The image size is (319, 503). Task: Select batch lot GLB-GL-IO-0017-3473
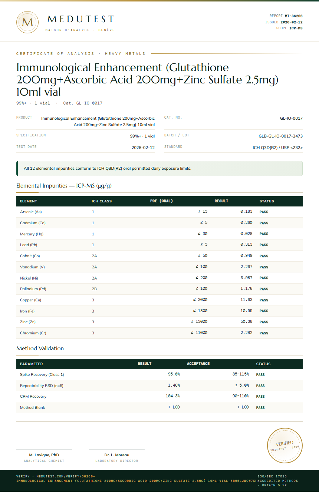point(280,136)
